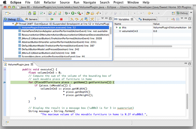196x129 pixels.
Task: Expand the 'this' variable row
Action: [117, 27]
